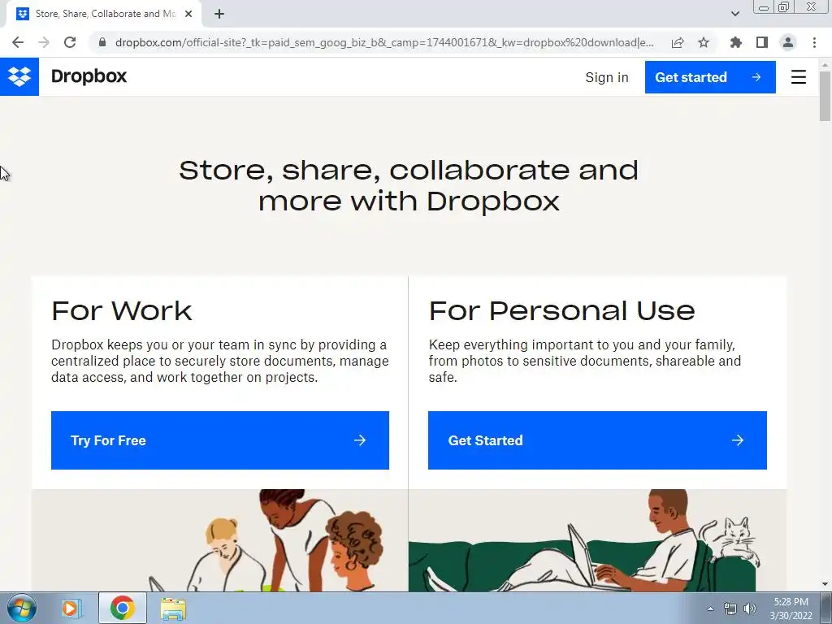This screenshot has height=624, width=832.
Task: Open the Windows Start button
Action: pyautogui.click(x=21, y=608)
